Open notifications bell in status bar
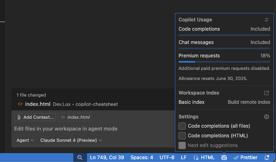The width and height of the screenshot is (276, 162). 267,158
